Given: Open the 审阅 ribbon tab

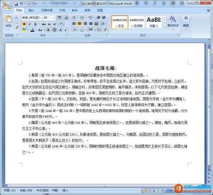Looking at the screenshot, I should (x=87, y=10).
